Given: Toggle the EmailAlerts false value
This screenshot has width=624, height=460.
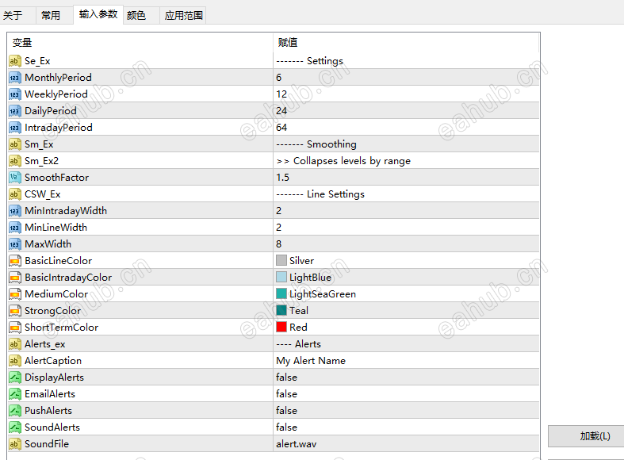Looking at the screenshot, I should 287,394.
